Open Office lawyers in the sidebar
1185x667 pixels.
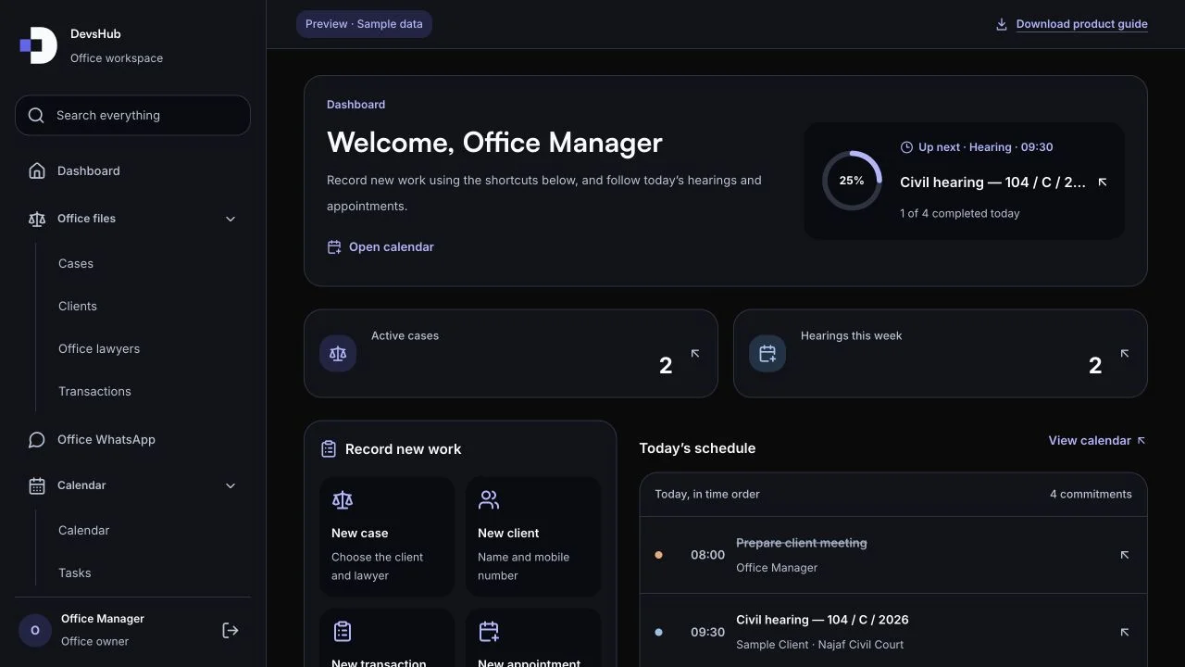[99, 349]
